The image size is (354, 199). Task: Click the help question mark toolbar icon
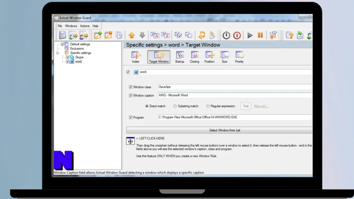[289, 35]
